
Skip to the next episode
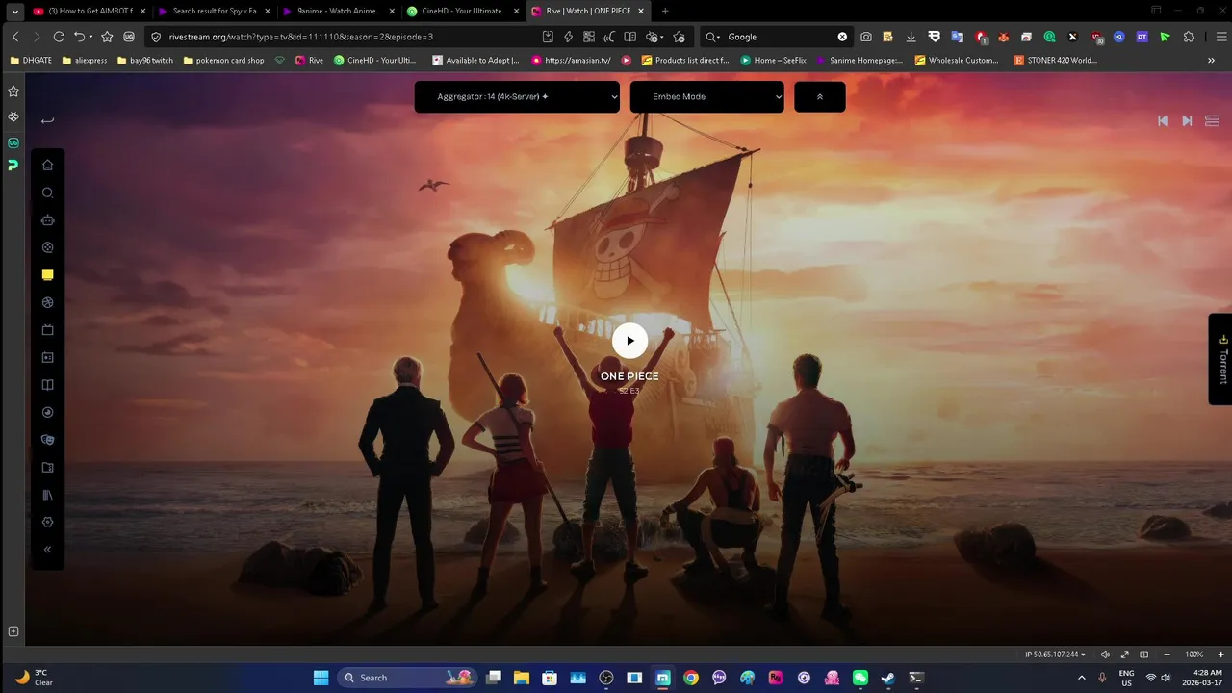tap(1187, 120)
